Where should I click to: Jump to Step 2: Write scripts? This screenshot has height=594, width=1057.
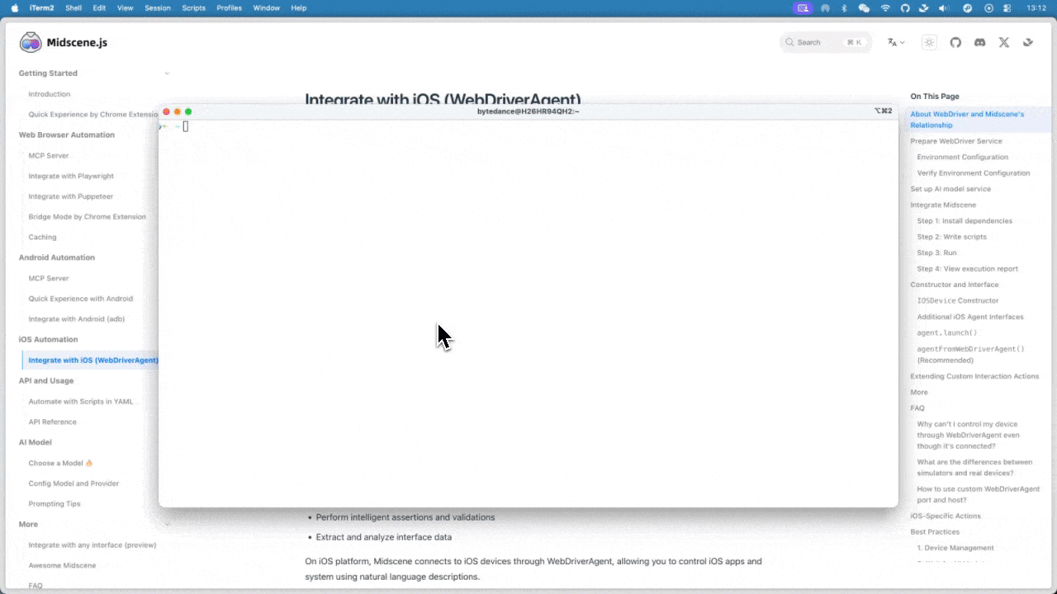pos(951,237)
